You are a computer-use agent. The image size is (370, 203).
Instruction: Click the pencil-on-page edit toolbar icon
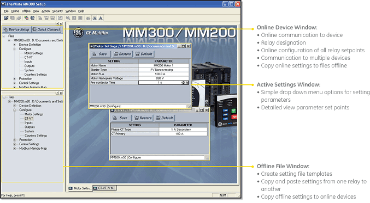[61, 18]
